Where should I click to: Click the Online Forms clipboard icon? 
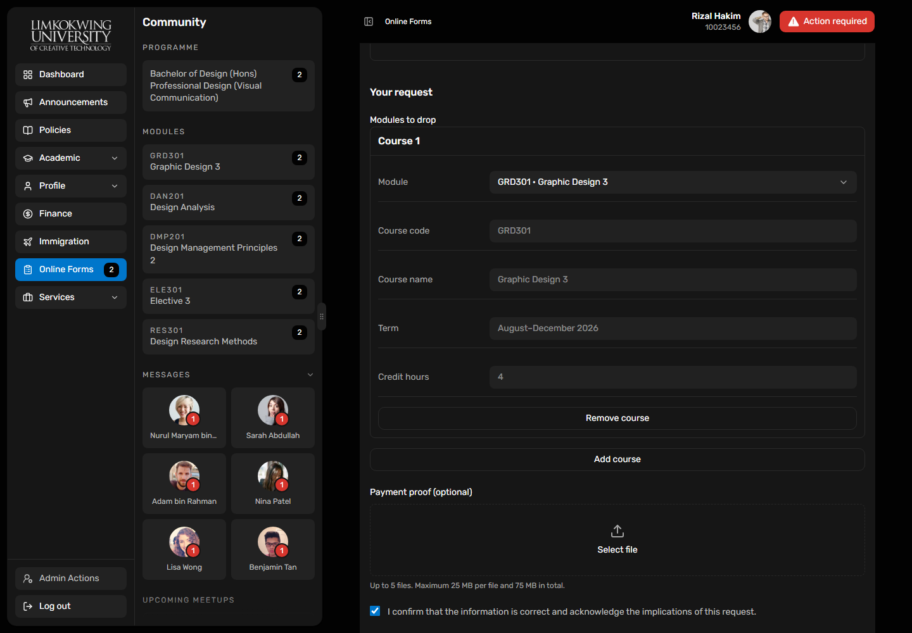point(28,270)
